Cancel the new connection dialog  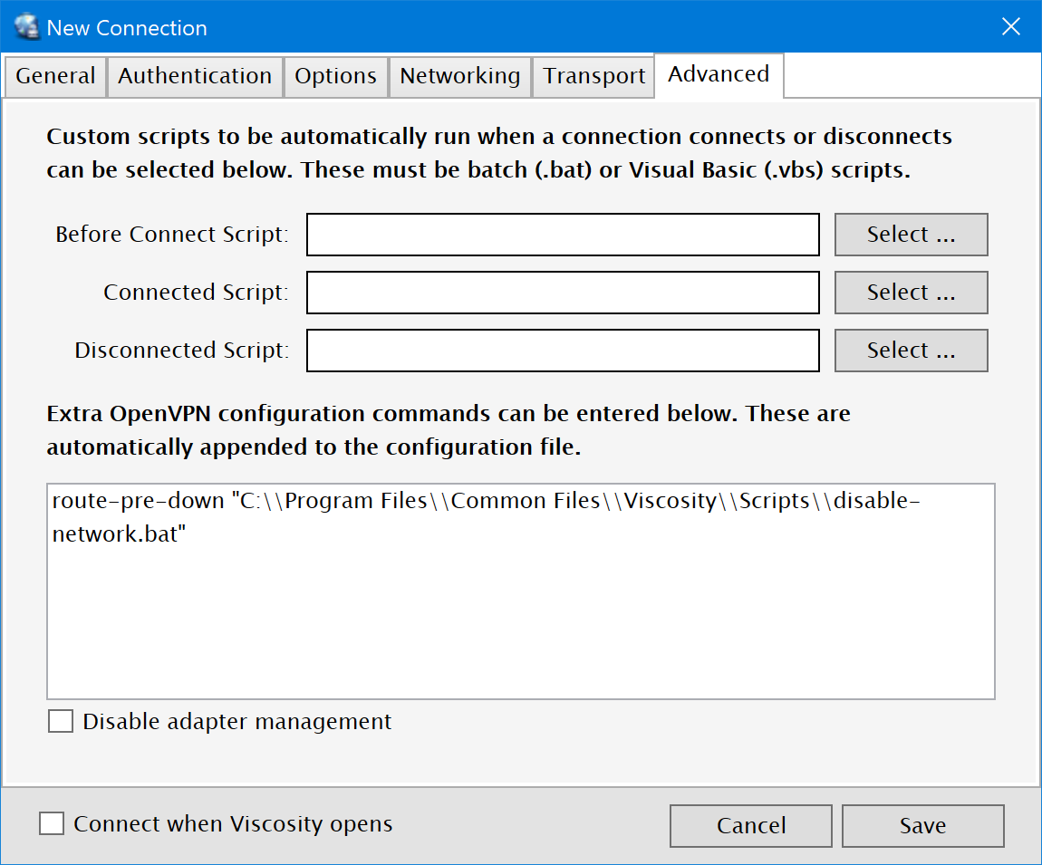(751, 826)
